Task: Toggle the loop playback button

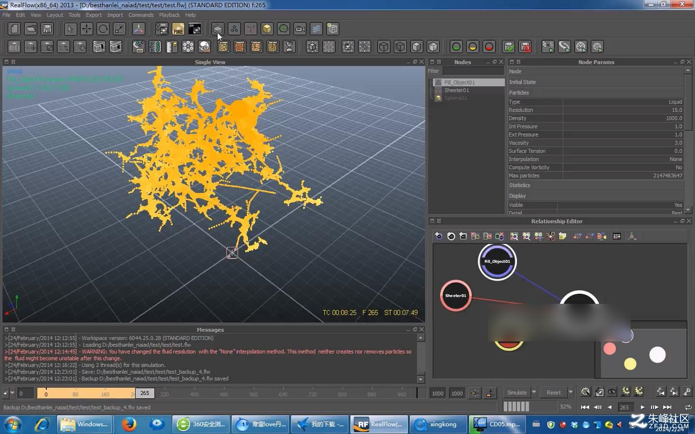Action: pyautogui.click(x=688, y=407)
